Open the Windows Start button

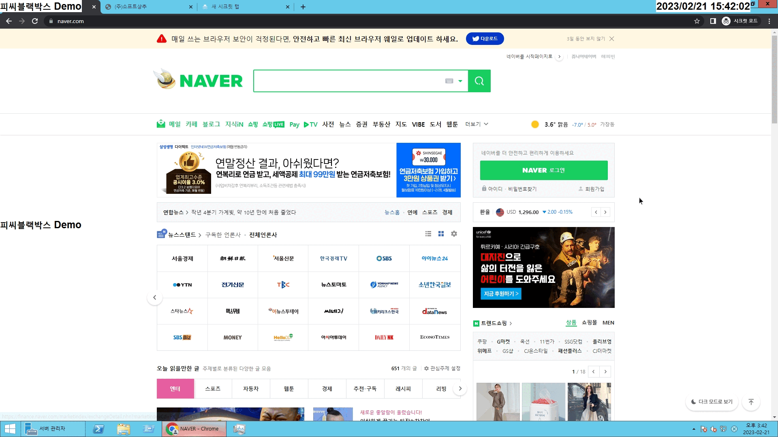coord(10,429)
